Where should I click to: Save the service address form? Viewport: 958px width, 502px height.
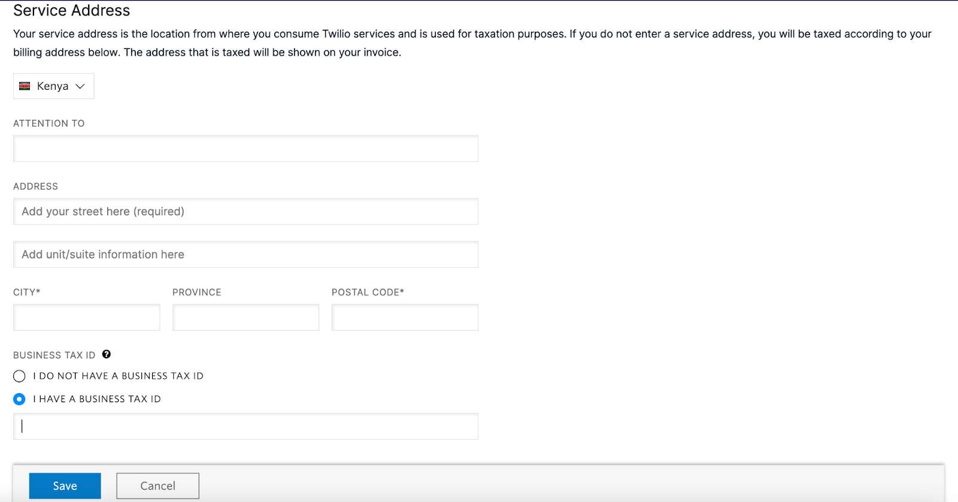pos(65,486)
